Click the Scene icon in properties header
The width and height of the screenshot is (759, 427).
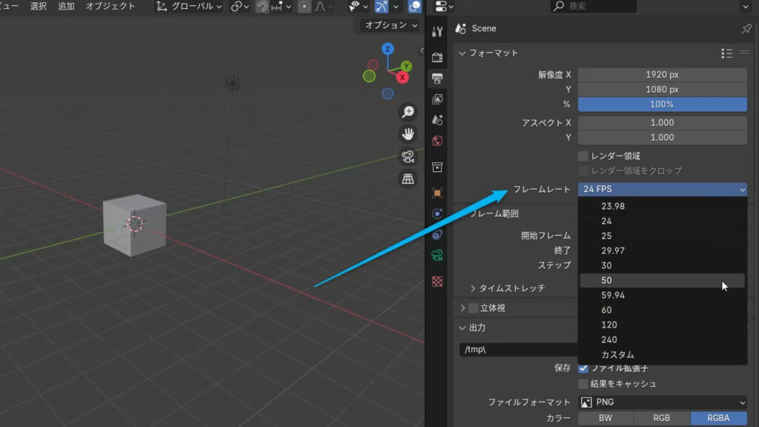[460, 29]
